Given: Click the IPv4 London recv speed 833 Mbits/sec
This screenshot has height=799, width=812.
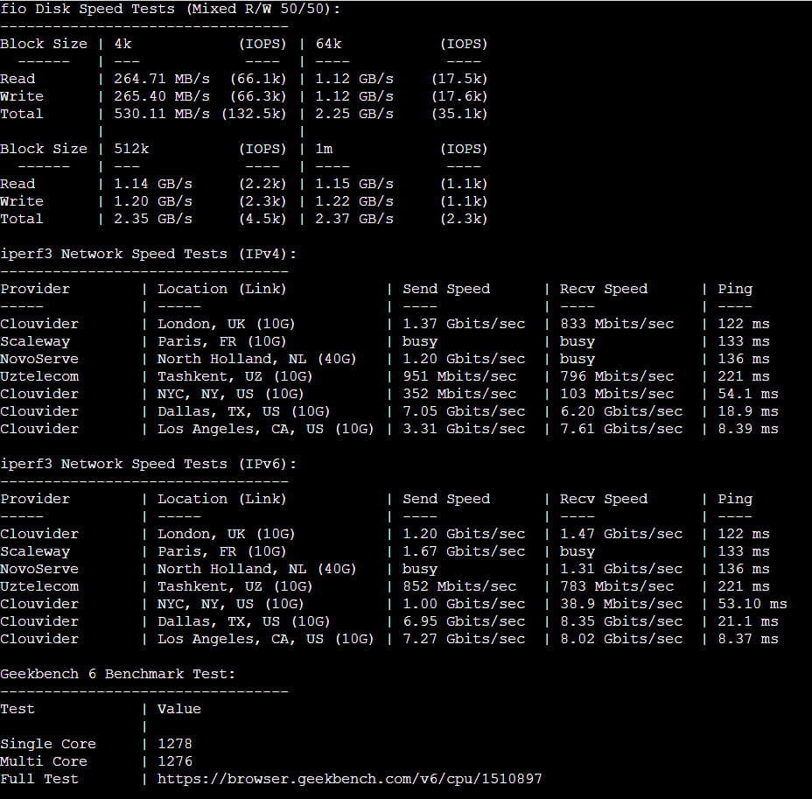Looking at the screenshot, I should click(x=617, y=324).
